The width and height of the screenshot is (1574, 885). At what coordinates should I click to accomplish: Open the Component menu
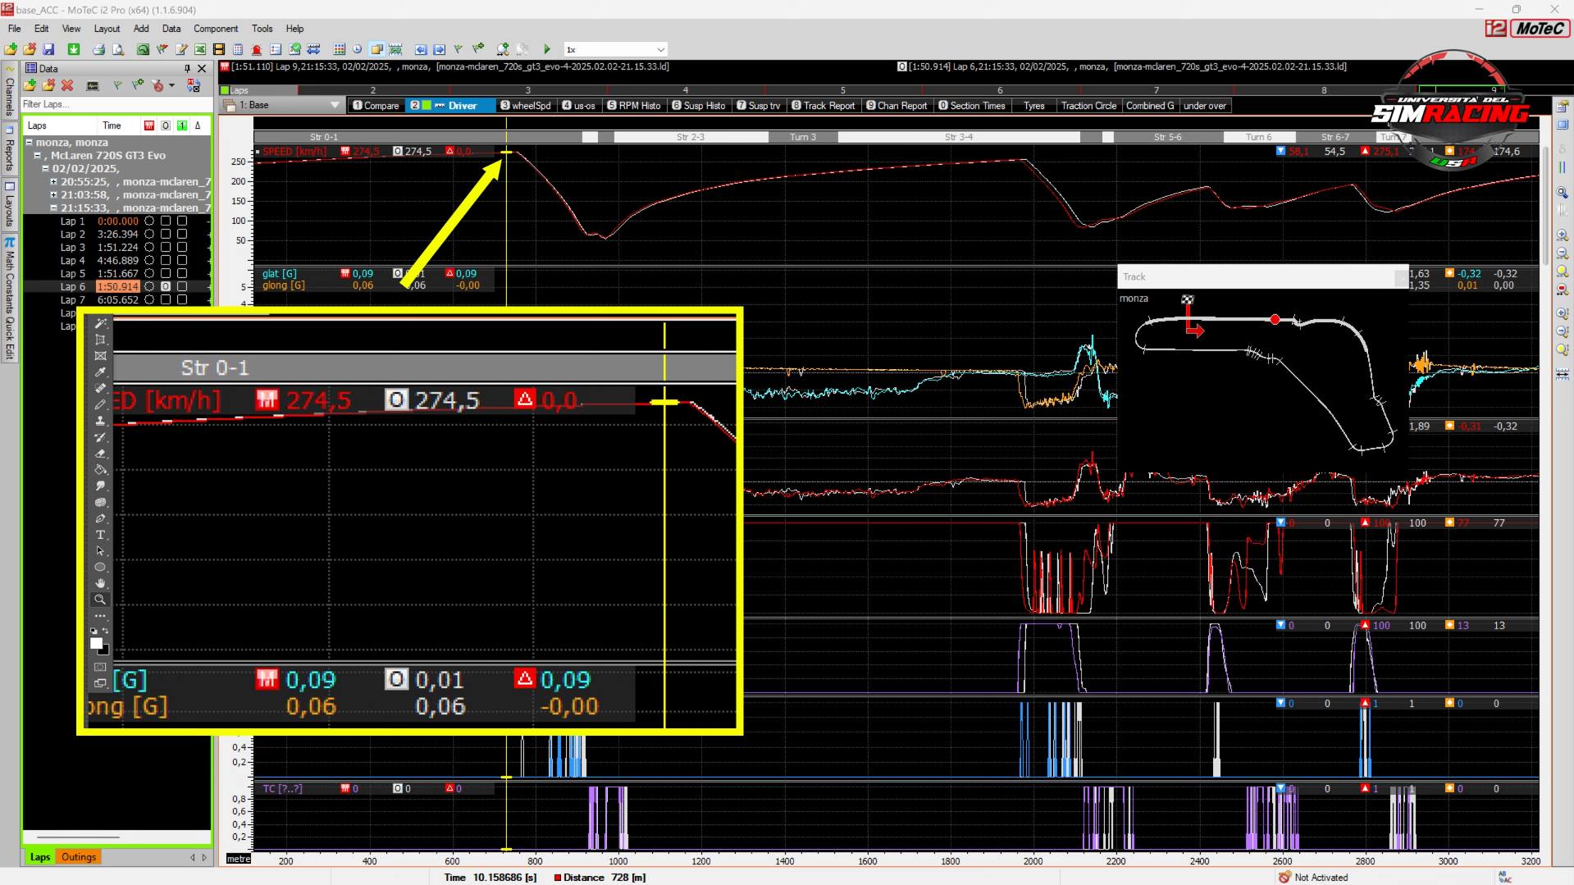[x=215, y=29]
